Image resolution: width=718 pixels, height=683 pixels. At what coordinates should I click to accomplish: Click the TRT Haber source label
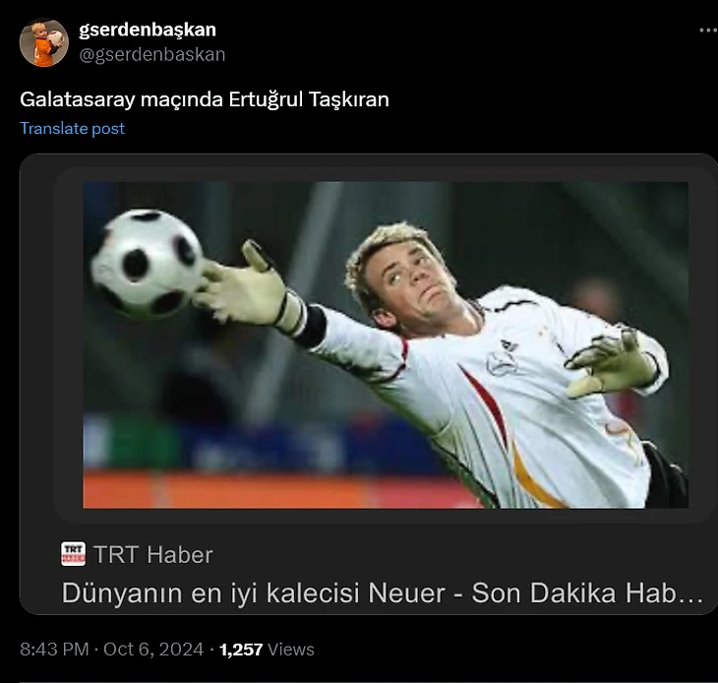152,555
